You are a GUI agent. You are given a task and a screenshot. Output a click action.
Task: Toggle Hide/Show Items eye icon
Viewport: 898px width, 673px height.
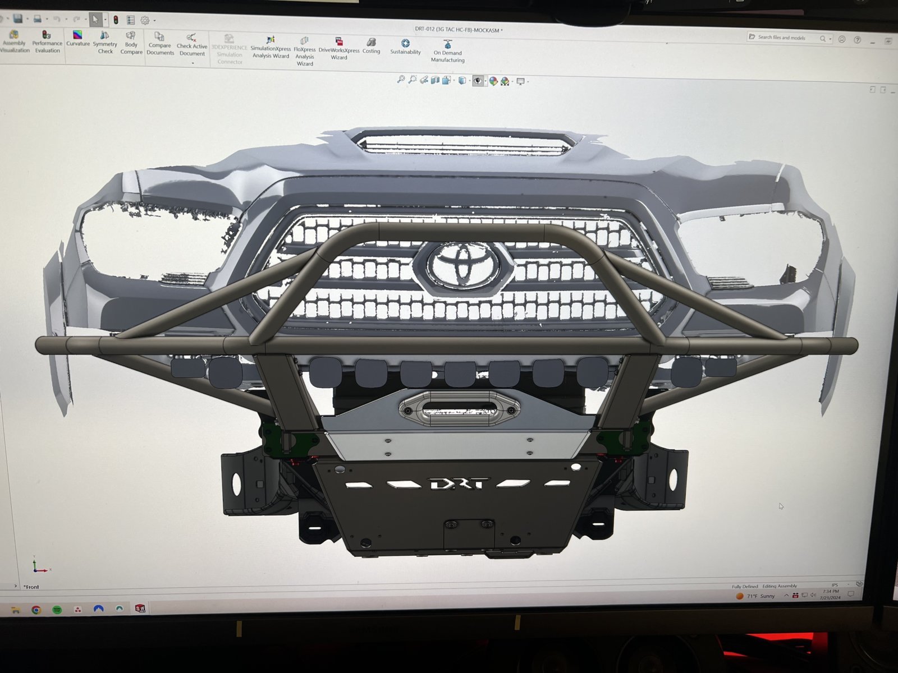tap(478, 81)
